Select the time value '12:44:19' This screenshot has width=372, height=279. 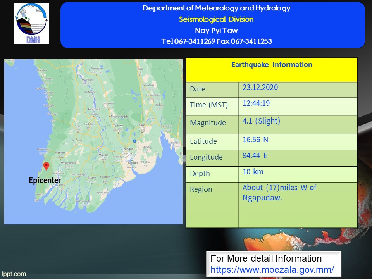point(256,103)
